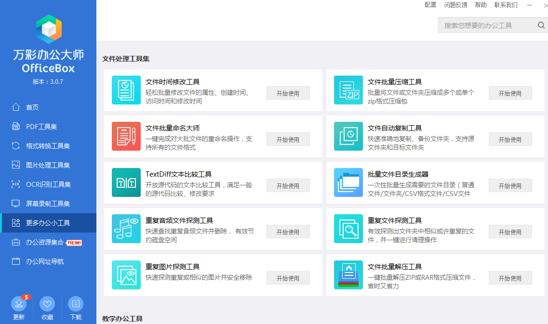Click the 版本：3.0.7 version label
548x324 pixels.
(x=48, y=82)
